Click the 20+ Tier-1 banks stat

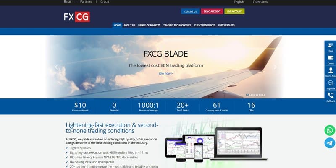tap(183, 106)
